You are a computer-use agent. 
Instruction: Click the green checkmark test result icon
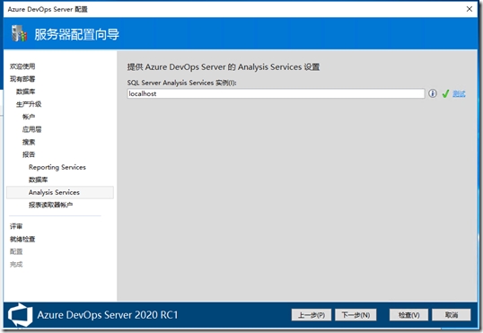[x=445, y=93]
